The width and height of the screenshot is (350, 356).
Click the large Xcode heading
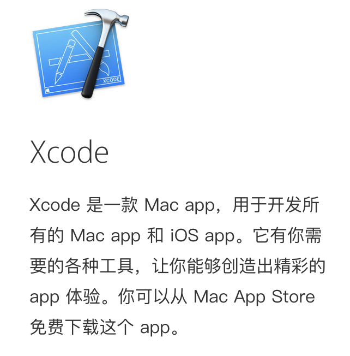69,152
